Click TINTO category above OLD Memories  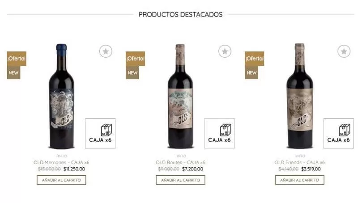[61, 156]
